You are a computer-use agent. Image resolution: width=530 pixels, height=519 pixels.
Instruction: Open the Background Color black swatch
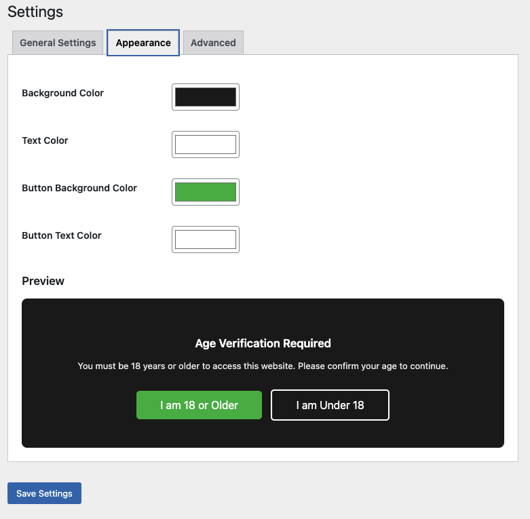tap(206, 97)
